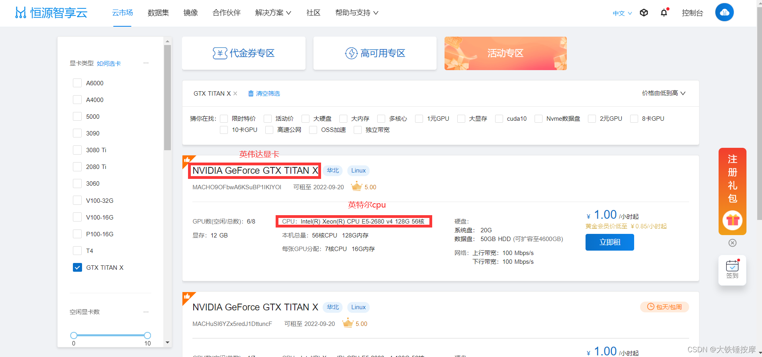Click the minimum handle of idle GPU slider
This screenshot has width=762, height=357.
[x=74, y=335]
